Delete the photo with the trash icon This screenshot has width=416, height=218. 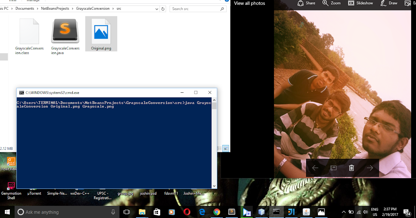352,168
